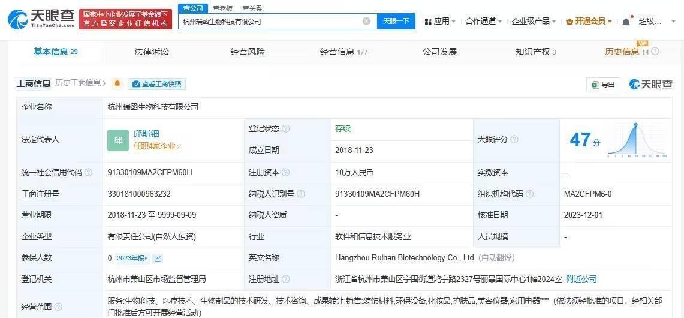Viewport: 684px width, 318px height.
Task: Switch to the 基本信息 tab
Action: point(55,52)
